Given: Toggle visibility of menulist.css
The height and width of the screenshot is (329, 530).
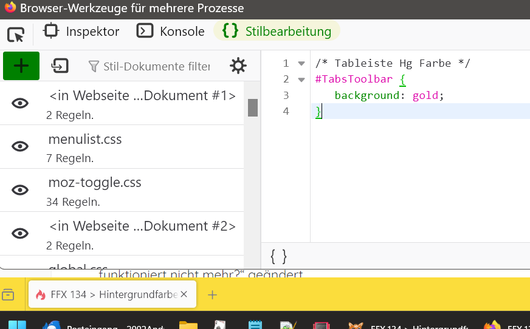Looking at the screenshot, I should [x=21, y=146].
